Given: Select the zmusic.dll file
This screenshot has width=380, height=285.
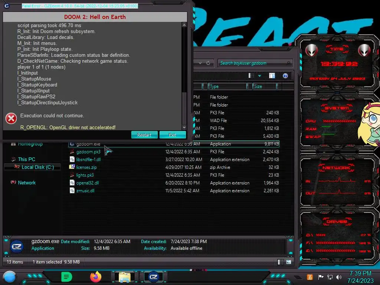Looking at the screenshot, I should tap(85, 191).
